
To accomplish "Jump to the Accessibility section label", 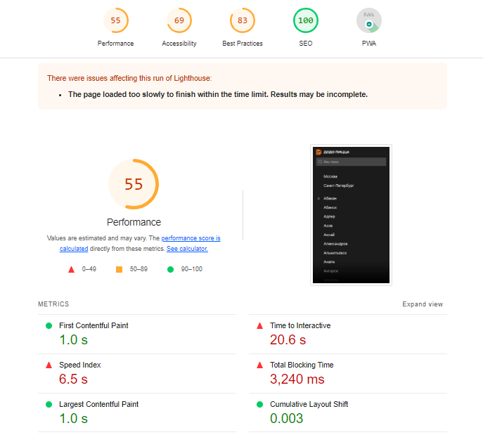I will (x=179, y=44).
